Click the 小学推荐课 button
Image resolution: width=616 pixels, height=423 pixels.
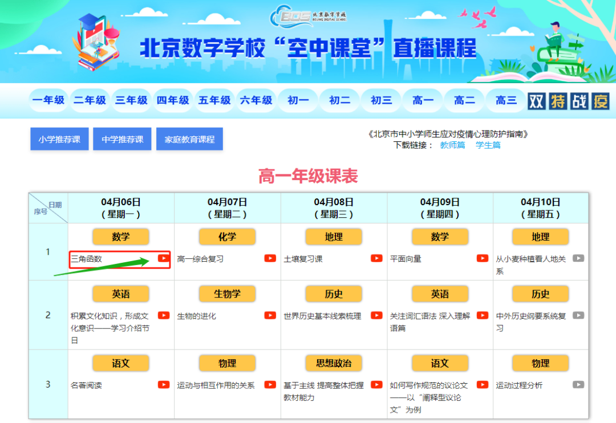(x=59, y=139)
